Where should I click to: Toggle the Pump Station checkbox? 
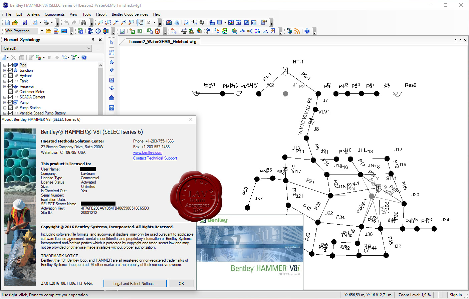click(x=10, y=108)
